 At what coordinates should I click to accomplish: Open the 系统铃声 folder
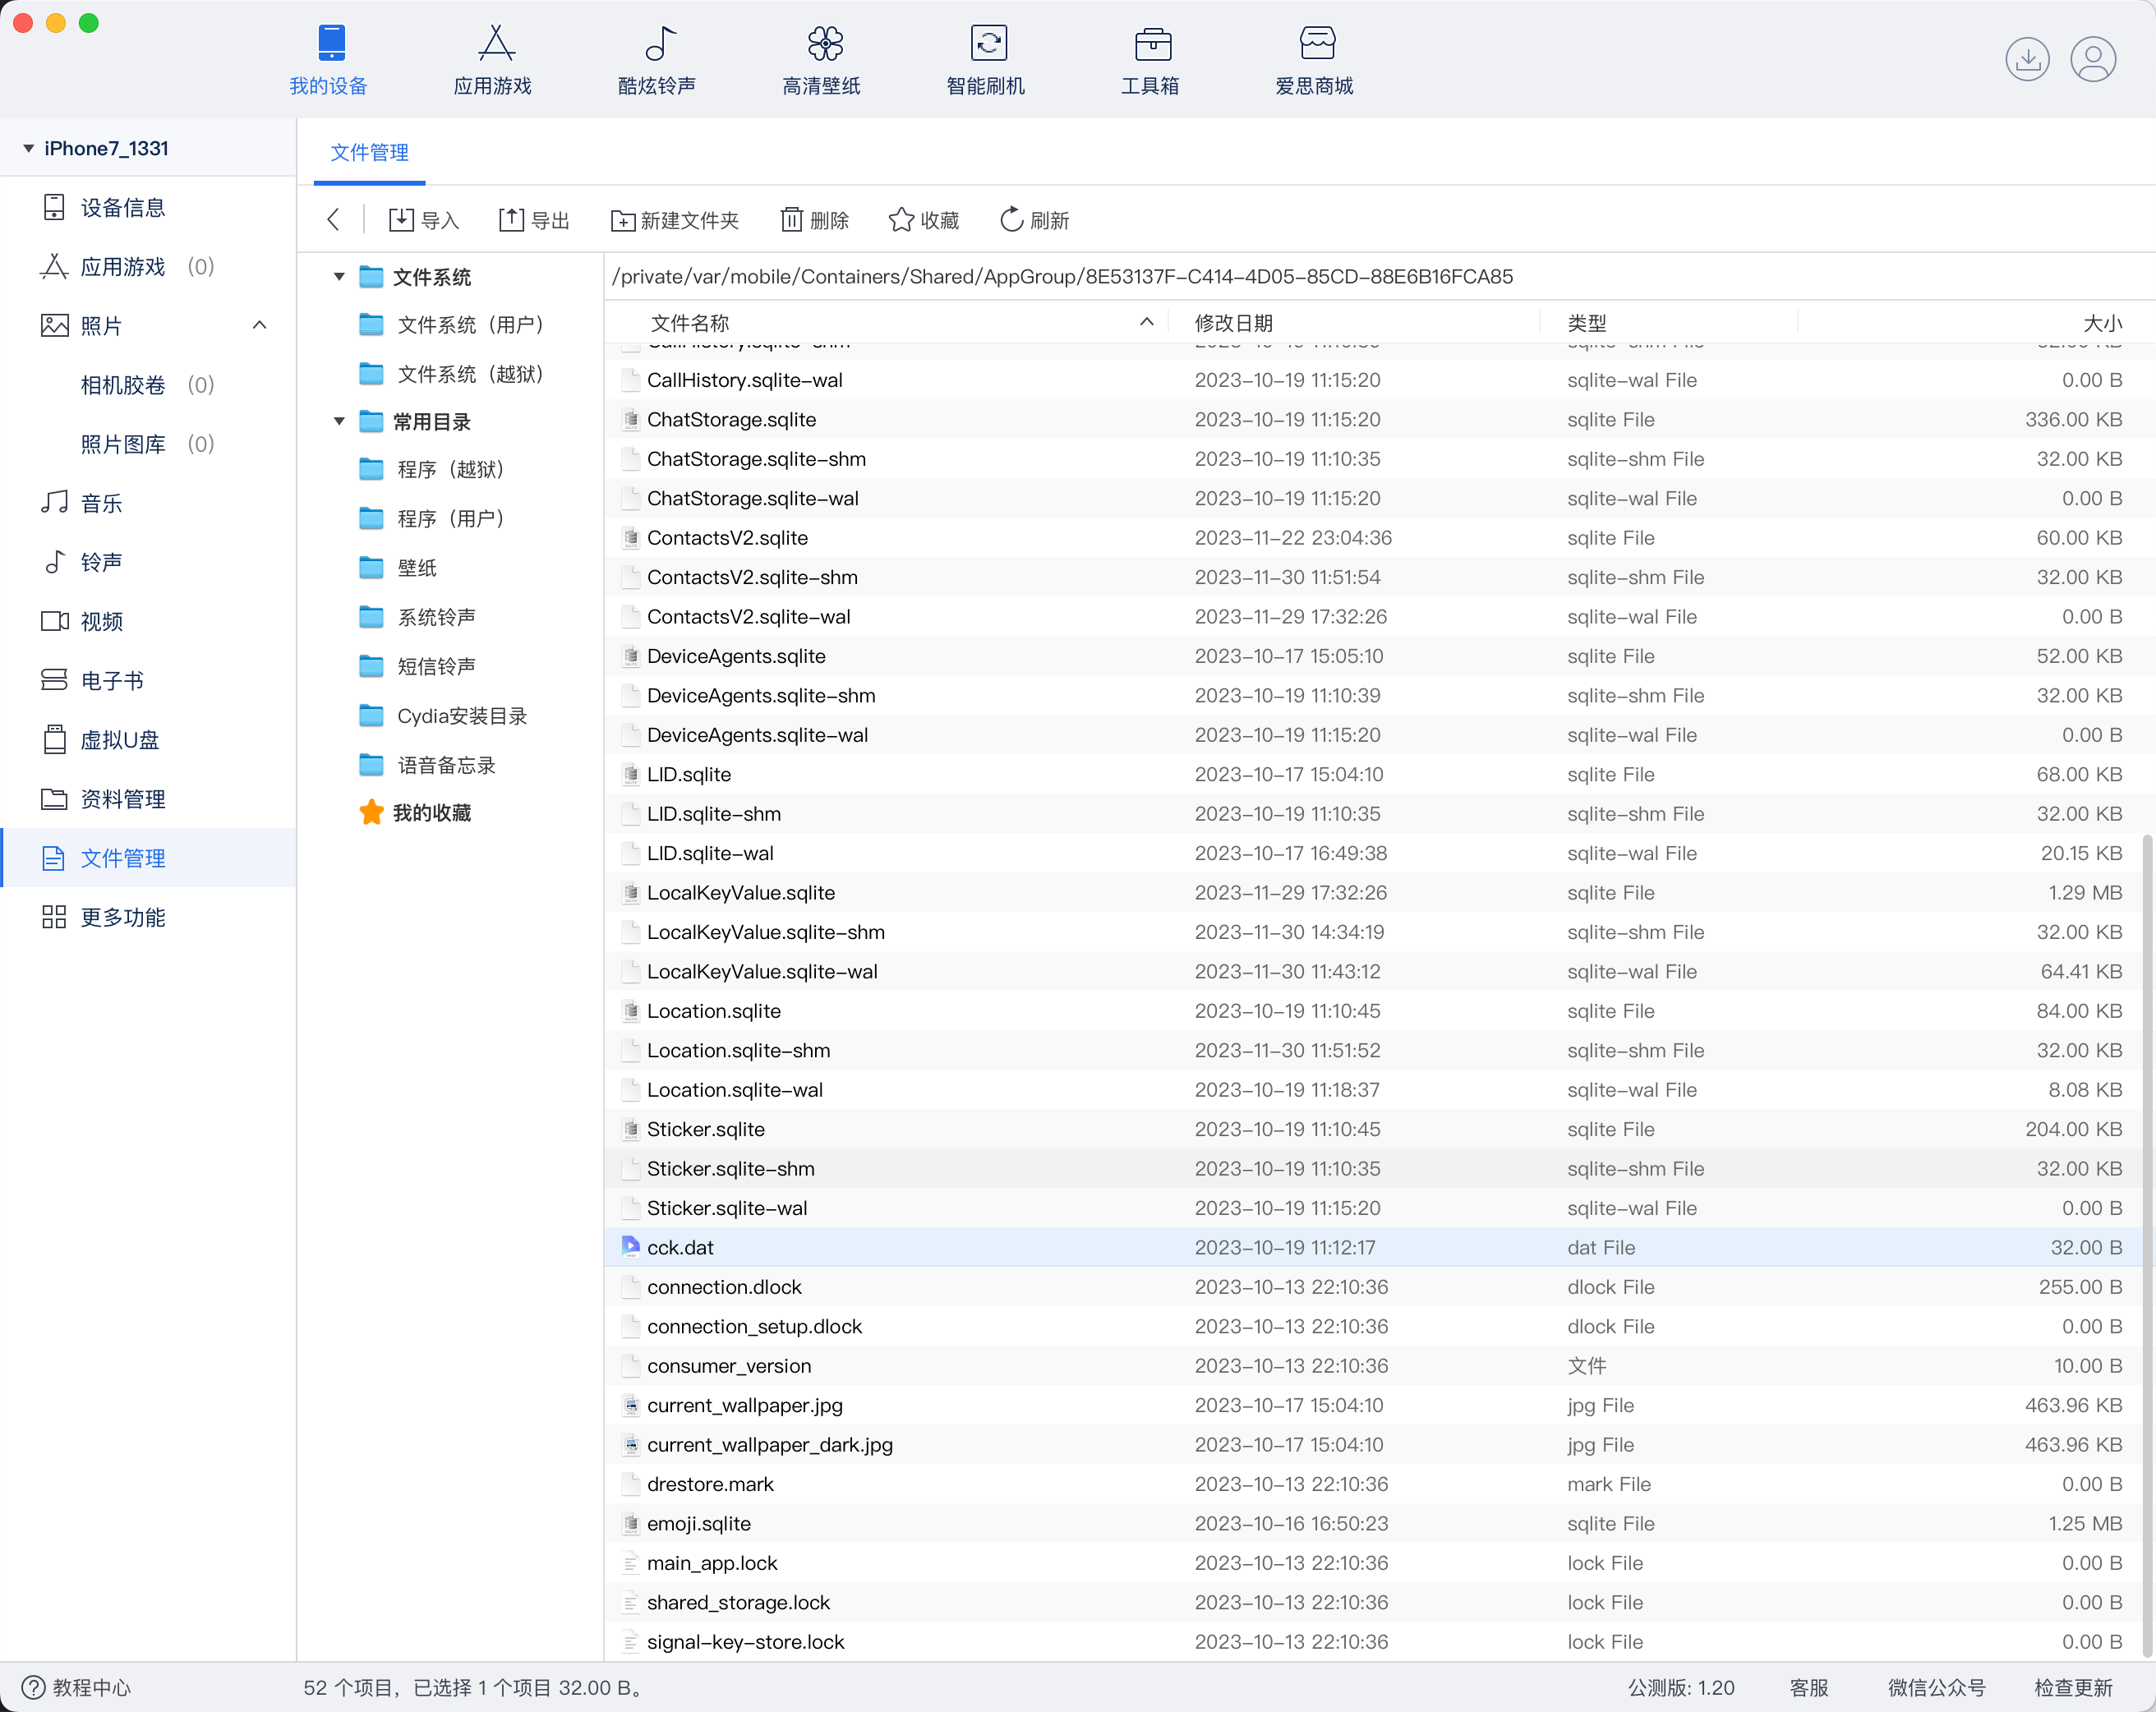coord(418,617)
